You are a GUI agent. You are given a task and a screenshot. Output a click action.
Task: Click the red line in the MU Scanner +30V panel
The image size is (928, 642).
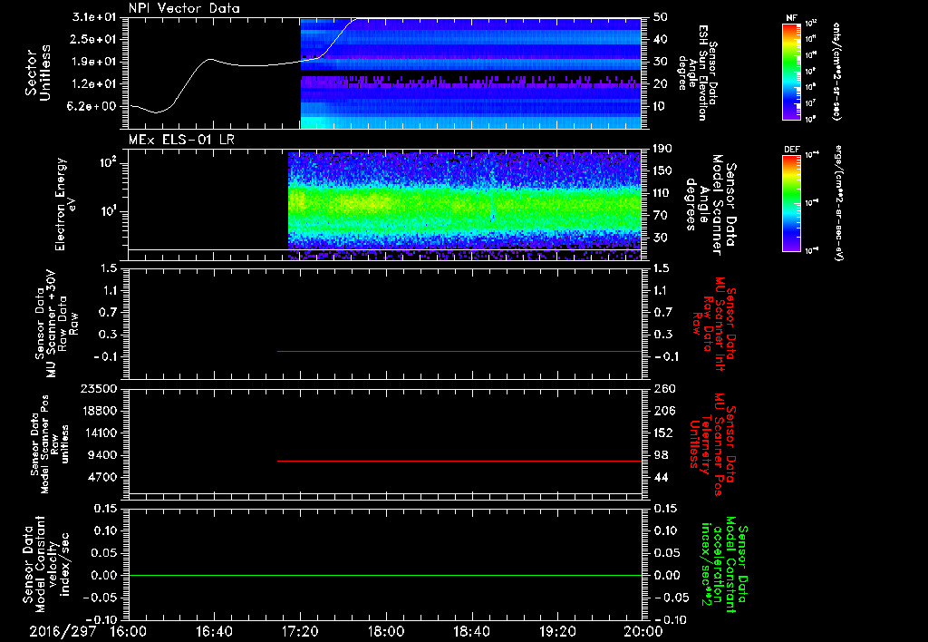tap(459, 351)
